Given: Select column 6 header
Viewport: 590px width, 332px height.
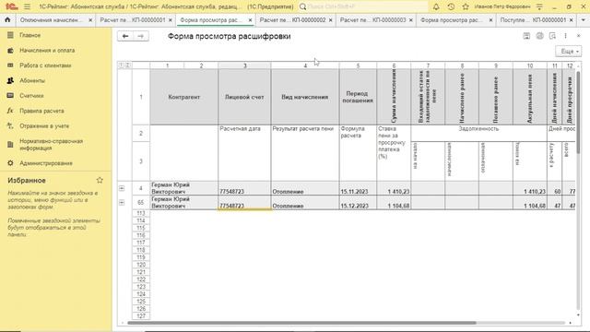Looking at the screenshot, I should 394,65.
